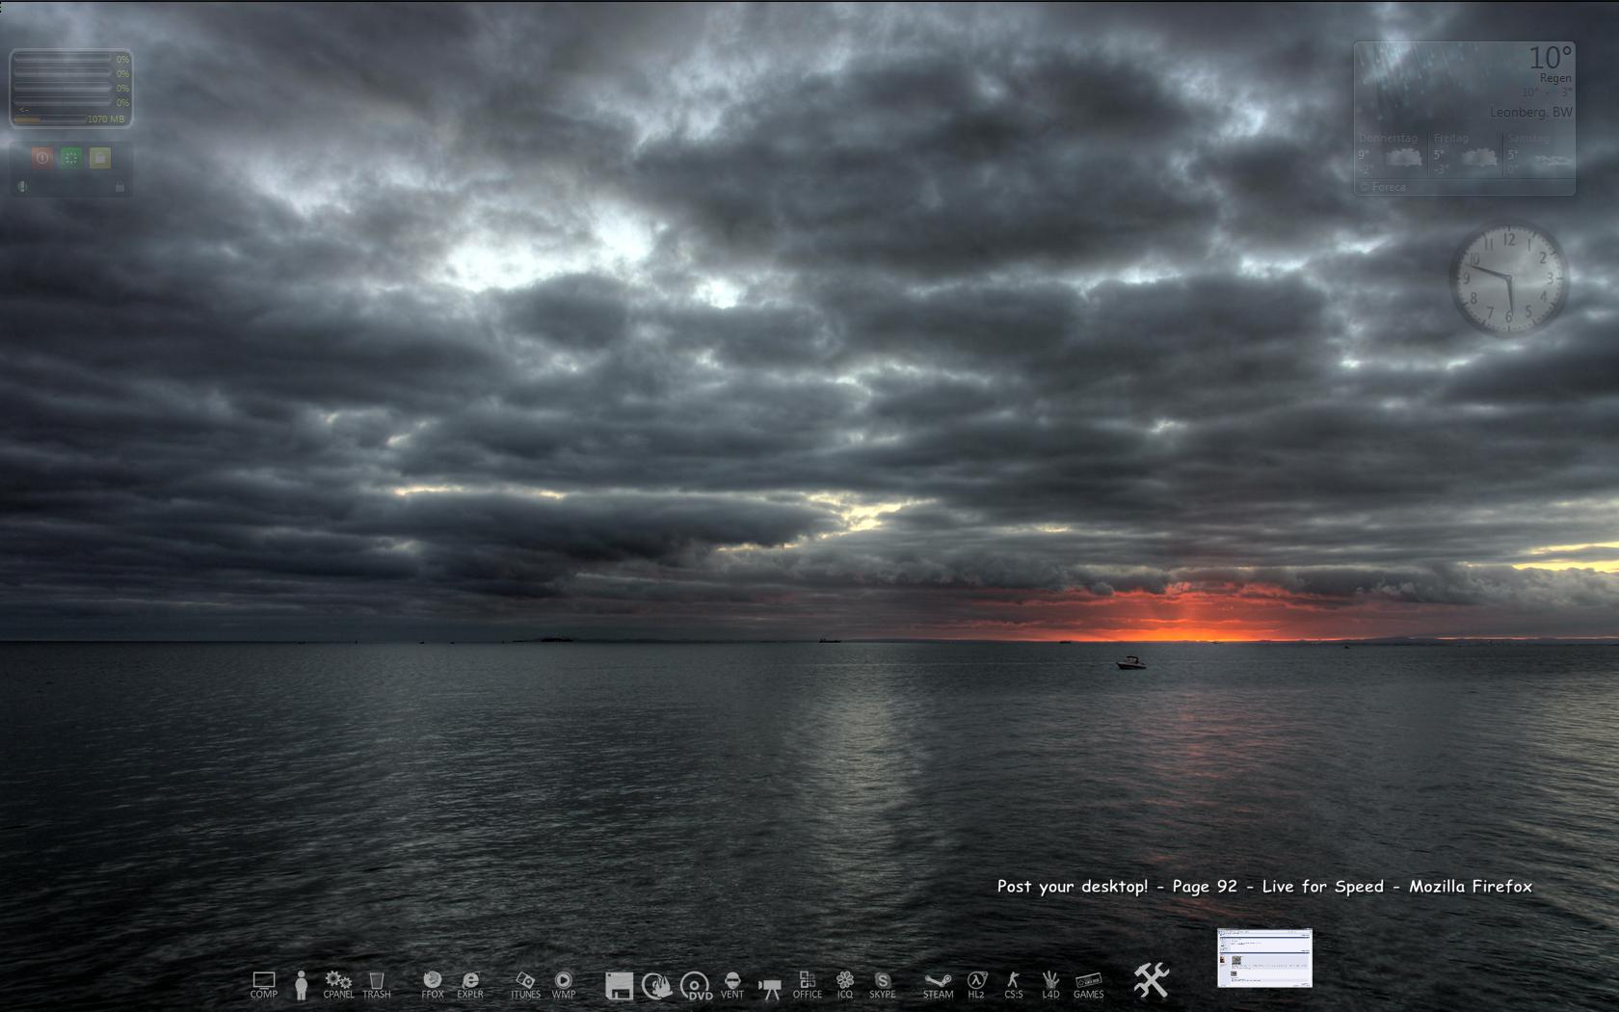1619x1012 pixels.
Task: Click the floppy disk icon in the dock
Action: [619, 985]
